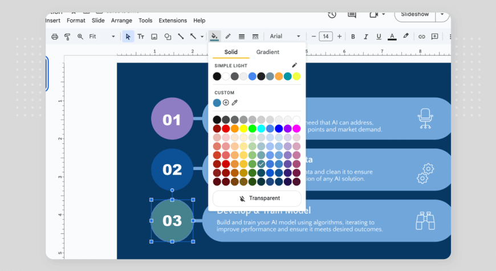Open the comments history speech bubble
Screen dimensions: 496x271
[x=352, y=15]
